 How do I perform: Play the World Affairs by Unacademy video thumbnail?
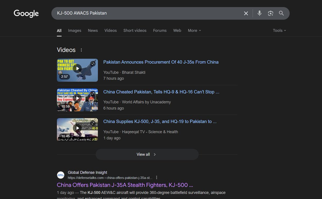(x=77, y=100)
